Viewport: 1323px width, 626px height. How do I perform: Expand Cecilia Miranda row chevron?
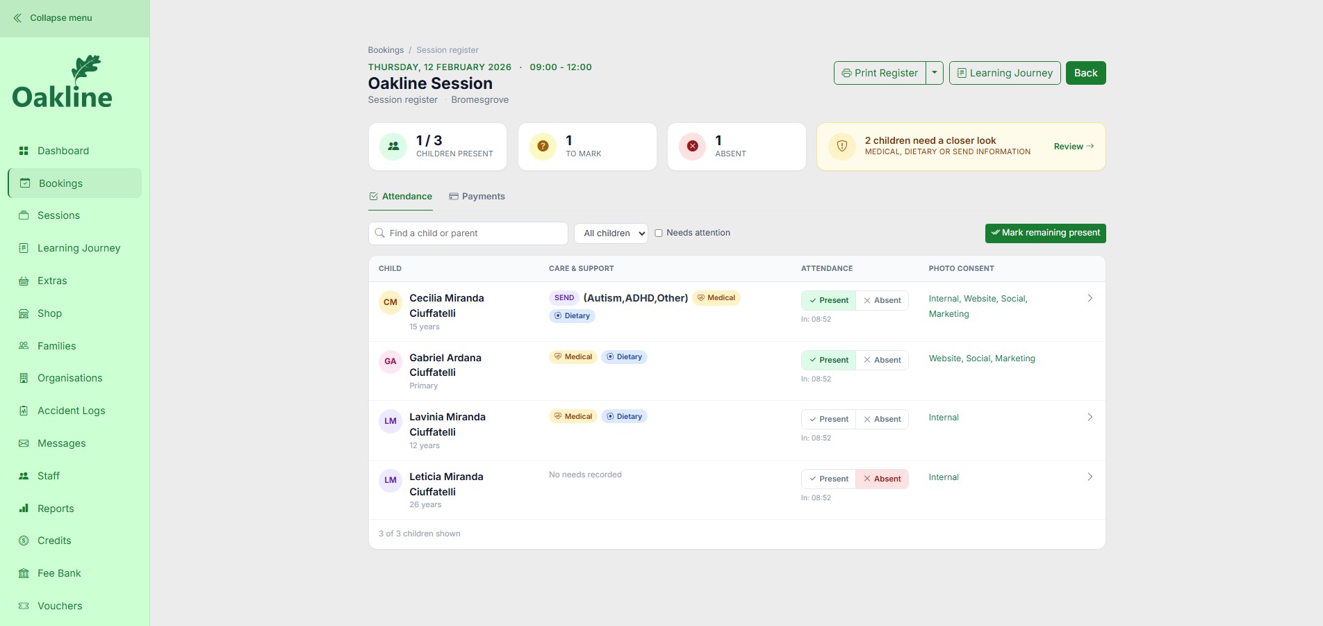click(1090, 298)
